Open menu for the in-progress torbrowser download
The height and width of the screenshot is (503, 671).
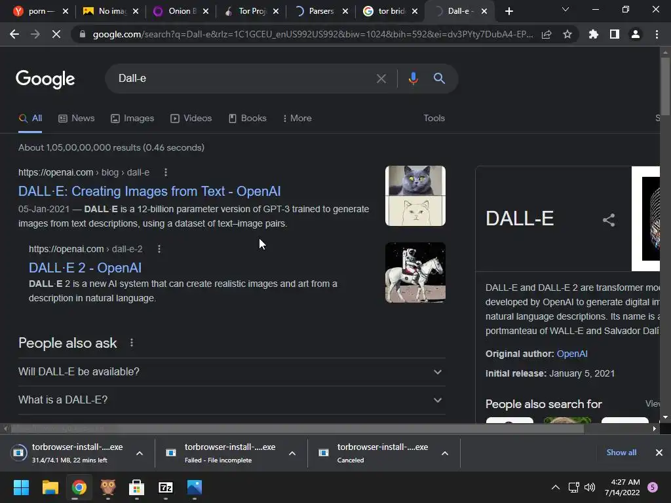click(x=140, y=453)
